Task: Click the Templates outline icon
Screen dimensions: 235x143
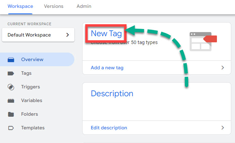Action: click(11, 128)
